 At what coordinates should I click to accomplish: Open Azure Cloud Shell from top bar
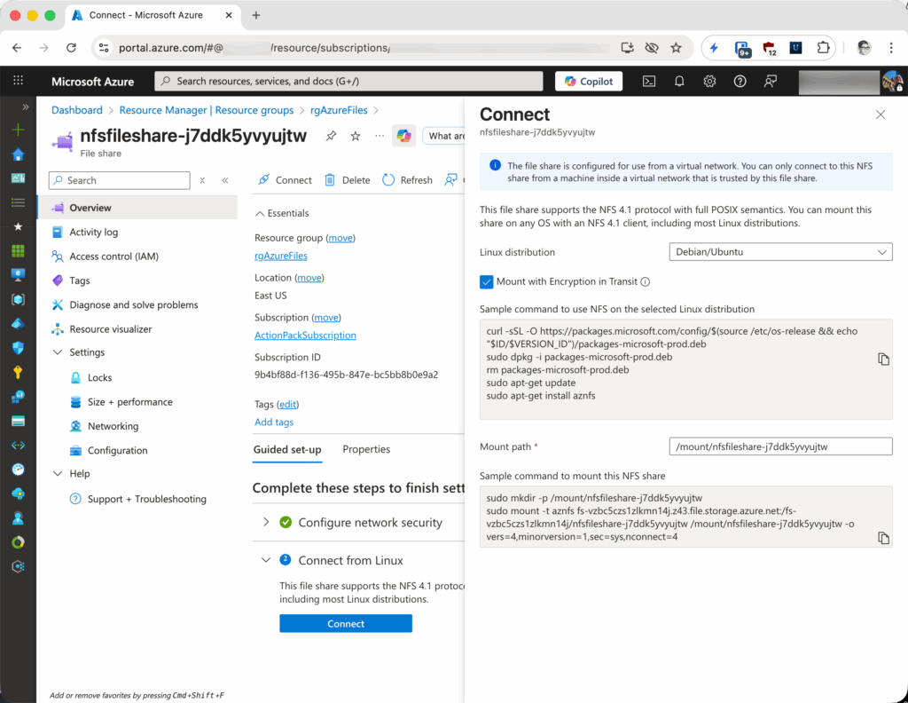649,81
